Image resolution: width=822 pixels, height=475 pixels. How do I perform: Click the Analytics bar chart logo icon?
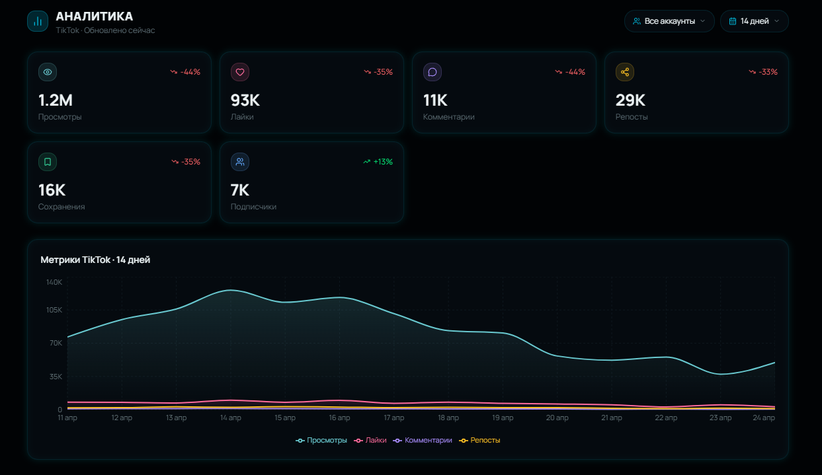click(x=38, y=21)
